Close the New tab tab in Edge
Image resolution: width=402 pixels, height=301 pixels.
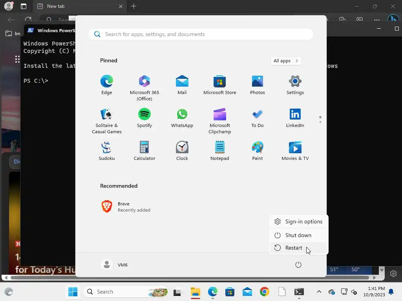click(121, 6)
